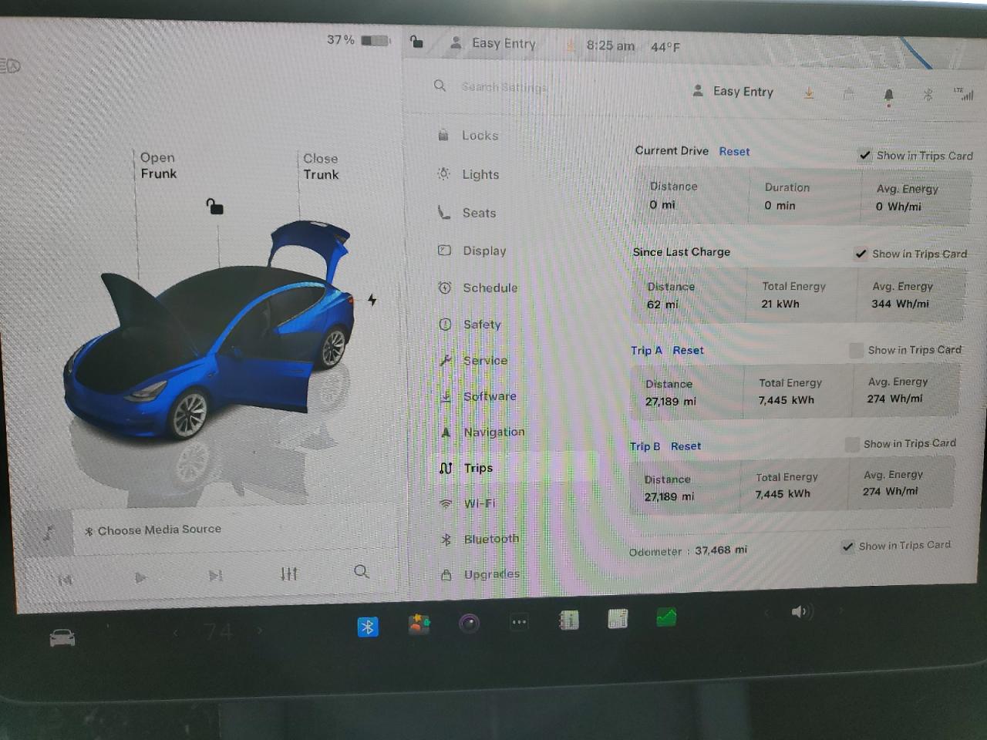The width and height of the screenshot is (987, 740).
Task: Open the dashcam camera app icon
Action: click(469, 623)
